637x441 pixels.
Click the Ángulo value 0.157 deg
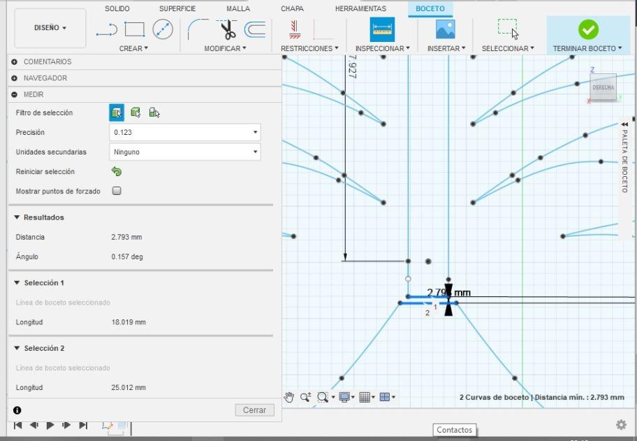[x=127, y=256]
